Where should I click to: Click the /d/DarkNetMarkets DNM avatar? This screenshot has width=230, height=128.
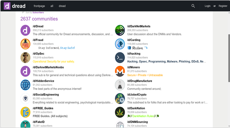pyautogui.click(x=120, y=30)
